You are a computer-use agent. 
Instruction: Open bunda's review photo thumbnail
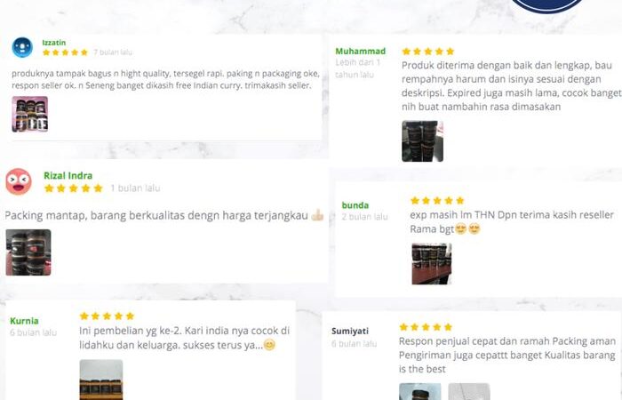pyautogui.click(x=432, y=264)
